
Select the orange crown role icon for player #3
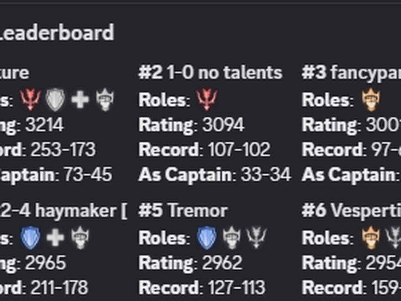point(371,100)
